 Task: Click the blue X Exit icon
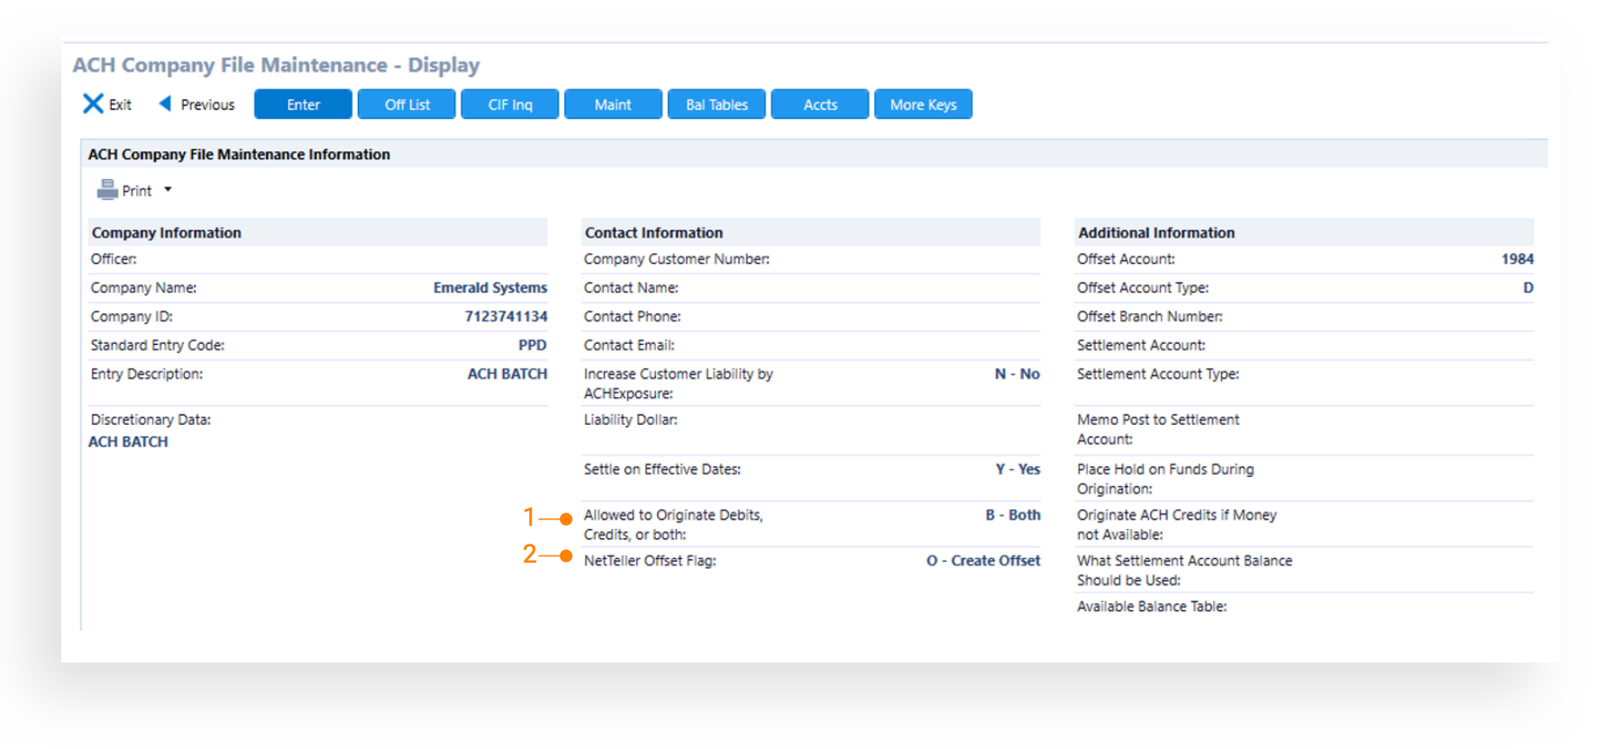(93, 104)
